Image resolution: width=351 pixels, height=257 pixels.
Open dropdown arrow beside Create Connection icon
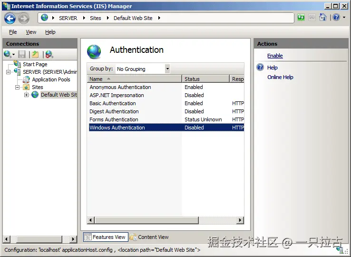click(x=13, y=54)
